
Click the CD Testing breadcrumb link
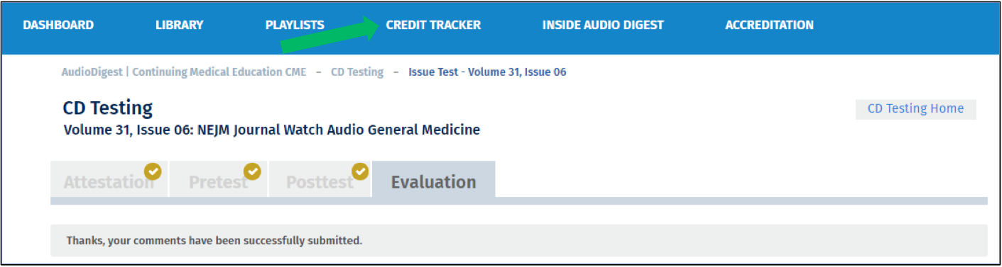point(357,72)
